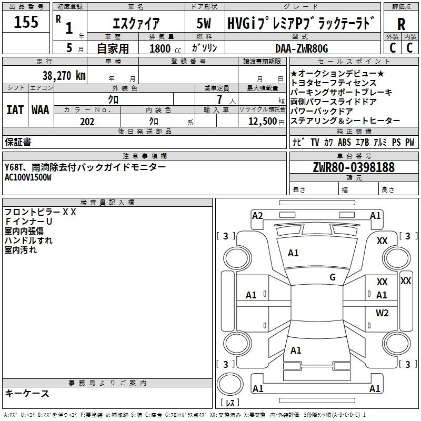Select the XX mark outside the car outline
Viewport: 421px width, 421px height.
pos(405,281)
